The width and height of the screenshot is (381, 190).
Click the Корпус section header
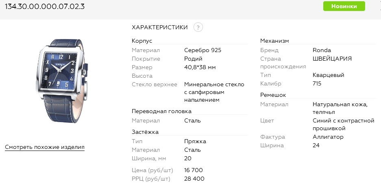[x=142, y=41]
